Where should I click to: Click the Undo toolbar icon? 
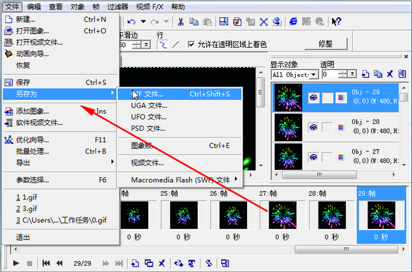point(131,22)
